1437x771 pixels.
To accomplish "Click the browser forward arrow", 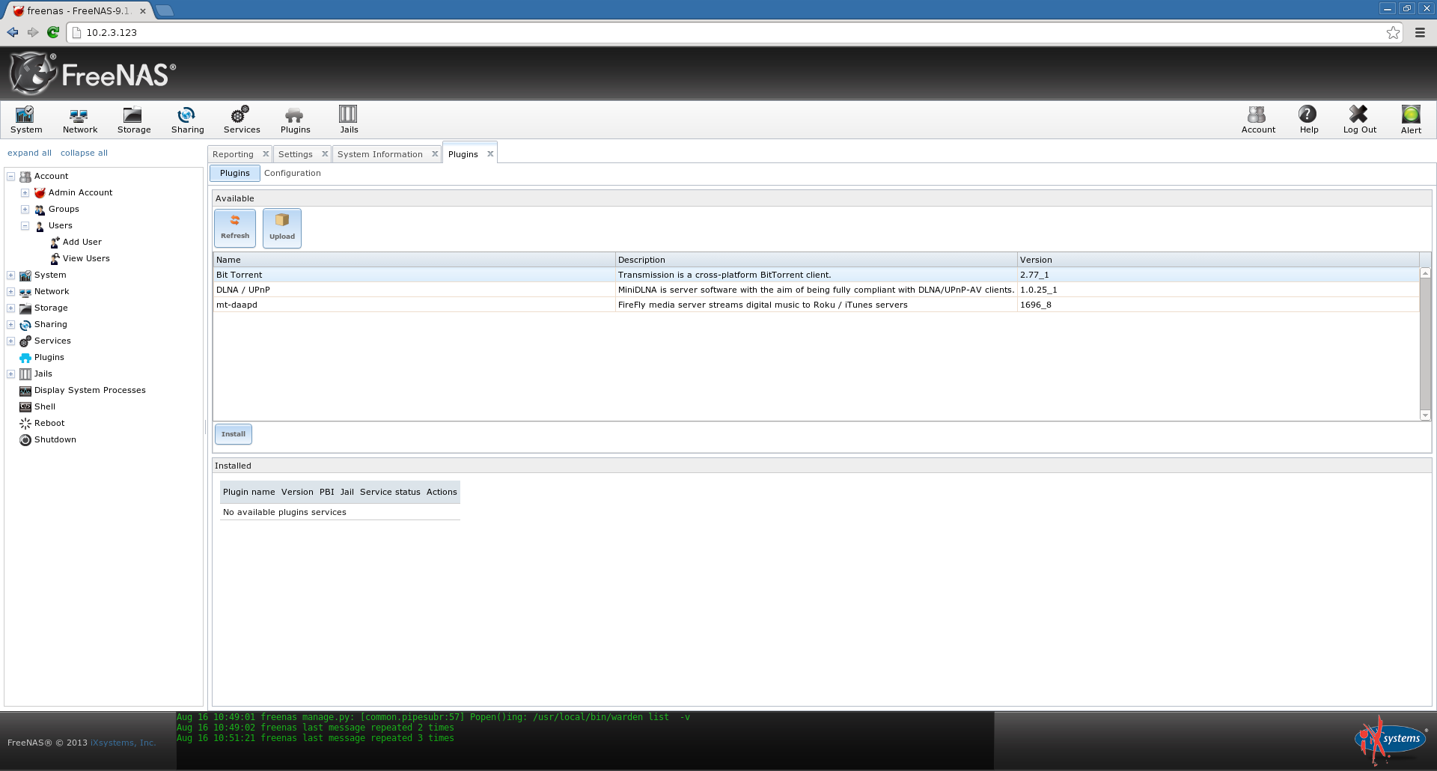I will 33,32.
